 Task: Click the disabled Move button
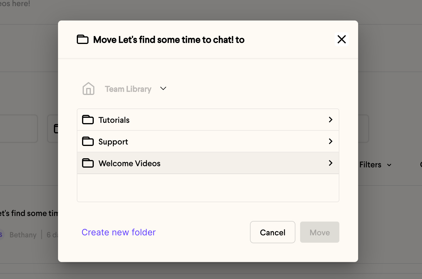tap(320, 232)
